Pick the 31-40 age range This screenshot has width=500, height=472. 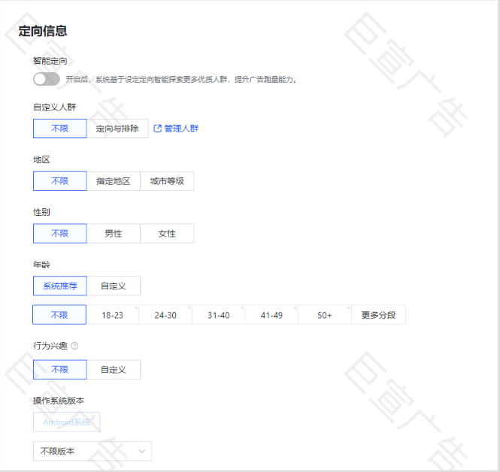[x=219, y=315]
